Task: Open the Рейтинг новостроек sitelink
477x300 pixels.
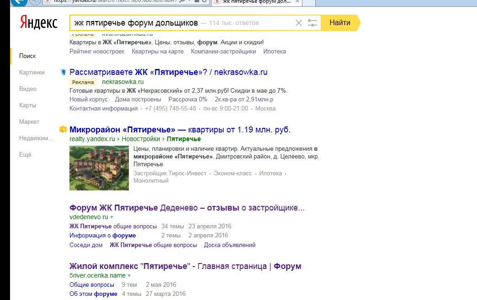Action: pyautogui.click(x=97, y=51)
